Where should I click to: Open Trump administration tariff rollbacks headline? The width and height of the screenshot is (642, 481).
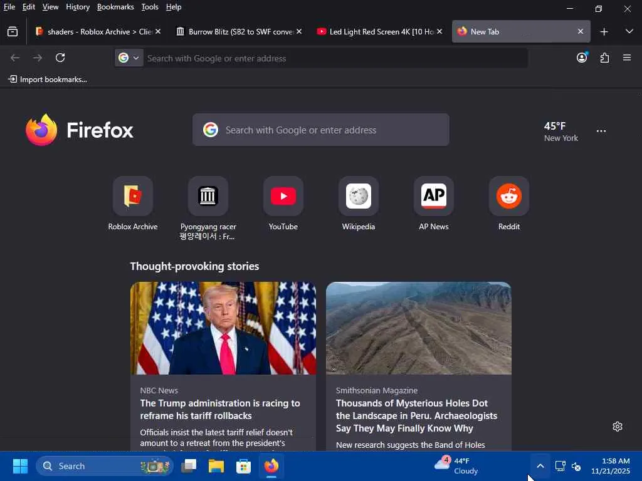click(x=220, y=410)
